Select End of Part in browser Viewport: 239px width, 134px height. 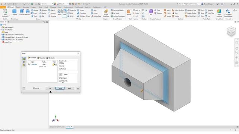point(7,42)
